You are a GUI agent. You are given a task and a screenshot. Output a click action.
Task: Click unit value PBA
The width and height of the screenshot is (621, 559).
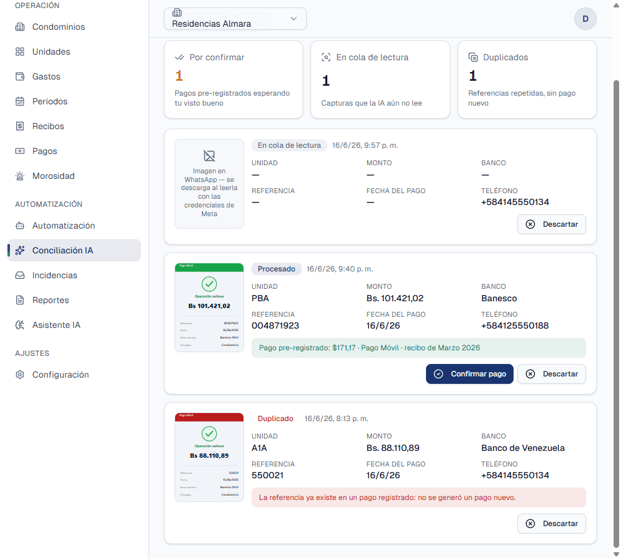click(x=260, y=298)
